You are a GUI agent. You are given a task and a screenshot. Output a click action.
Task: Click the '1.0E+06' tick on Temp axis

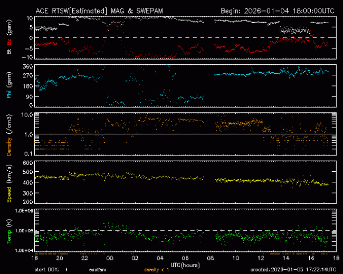tap(24, 211)
